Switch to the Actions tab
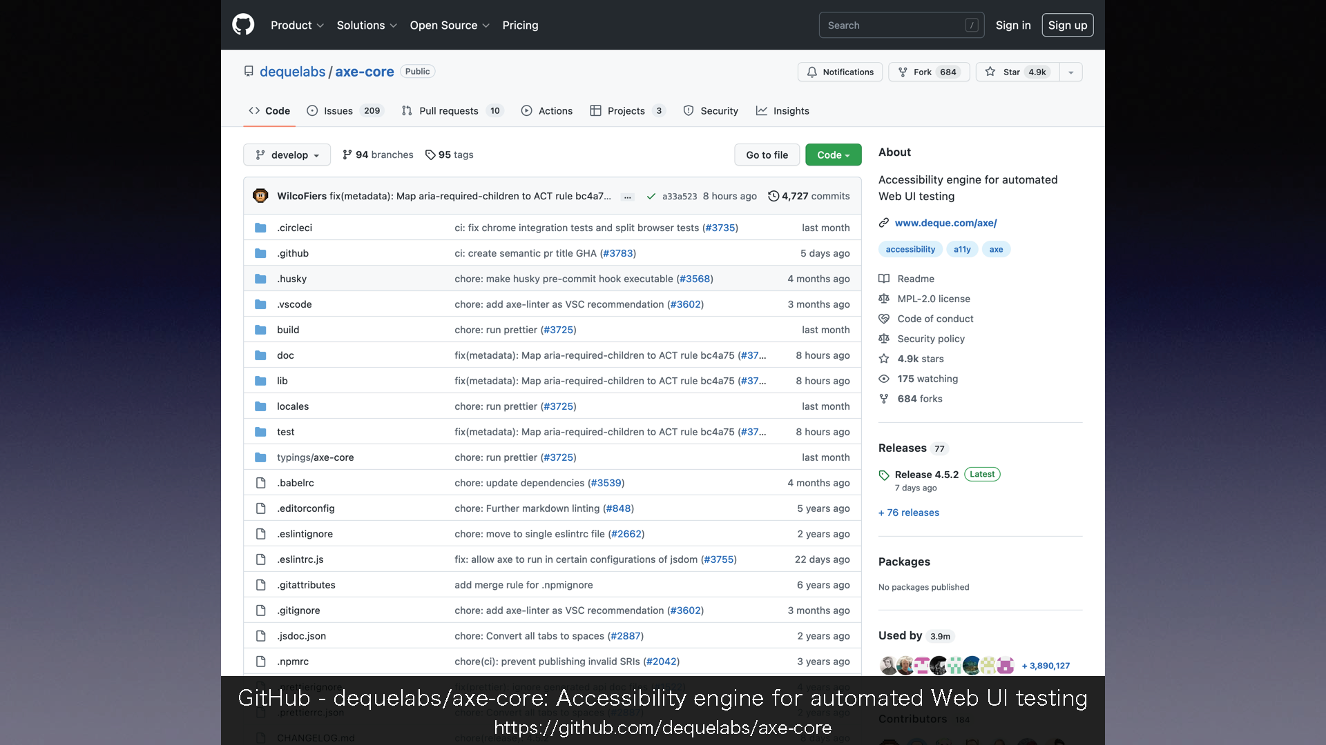 pyautogui.click(x=547, y=110)
